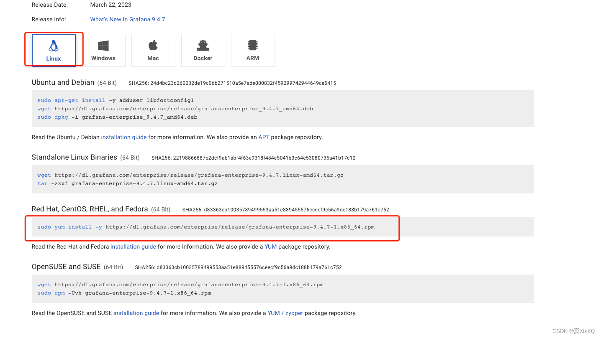The height and width of the screenshot is (338, 601).
Task: Click the YUM repository link
Action: click(270, 247)
